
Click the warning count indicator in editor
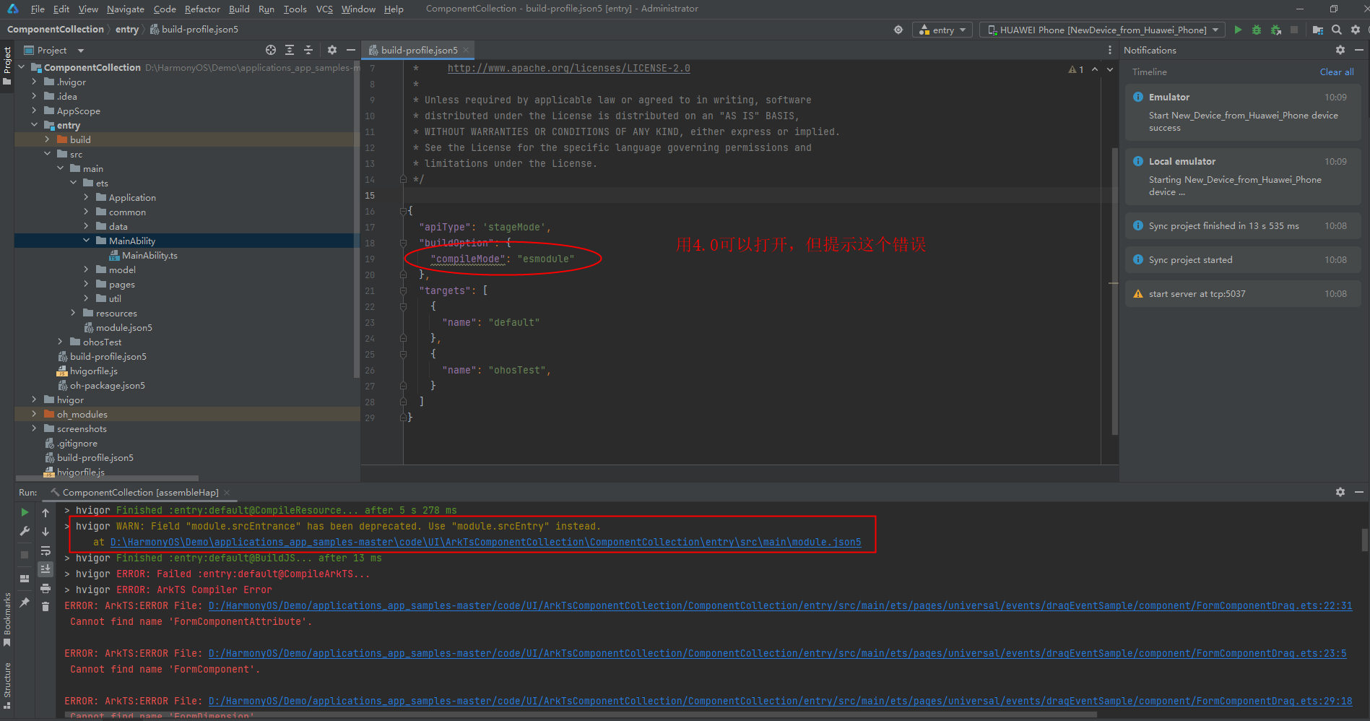pos(1076,69)
